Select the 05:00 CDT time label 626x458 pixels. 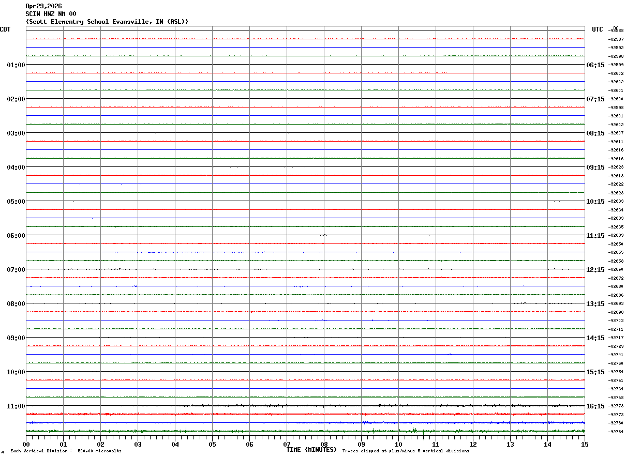point(16,202)
